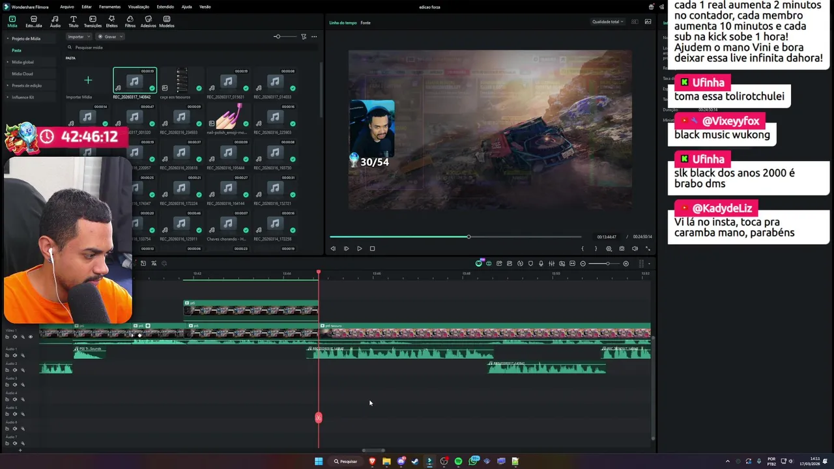Switch to the Título tab

(x=73, y=21)
